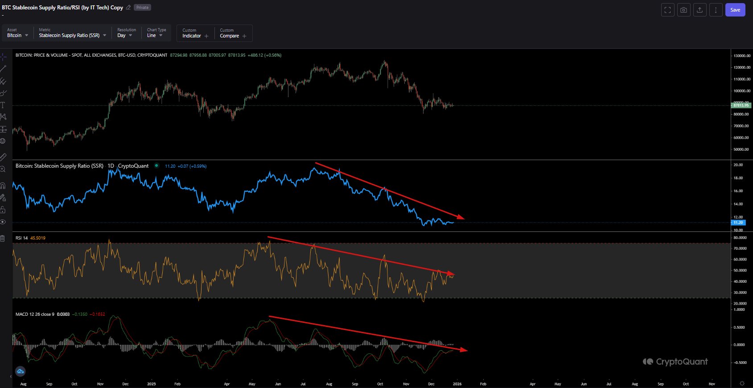Select the ruler measure tool
The image size is (753, 388).
coord(3,157)
